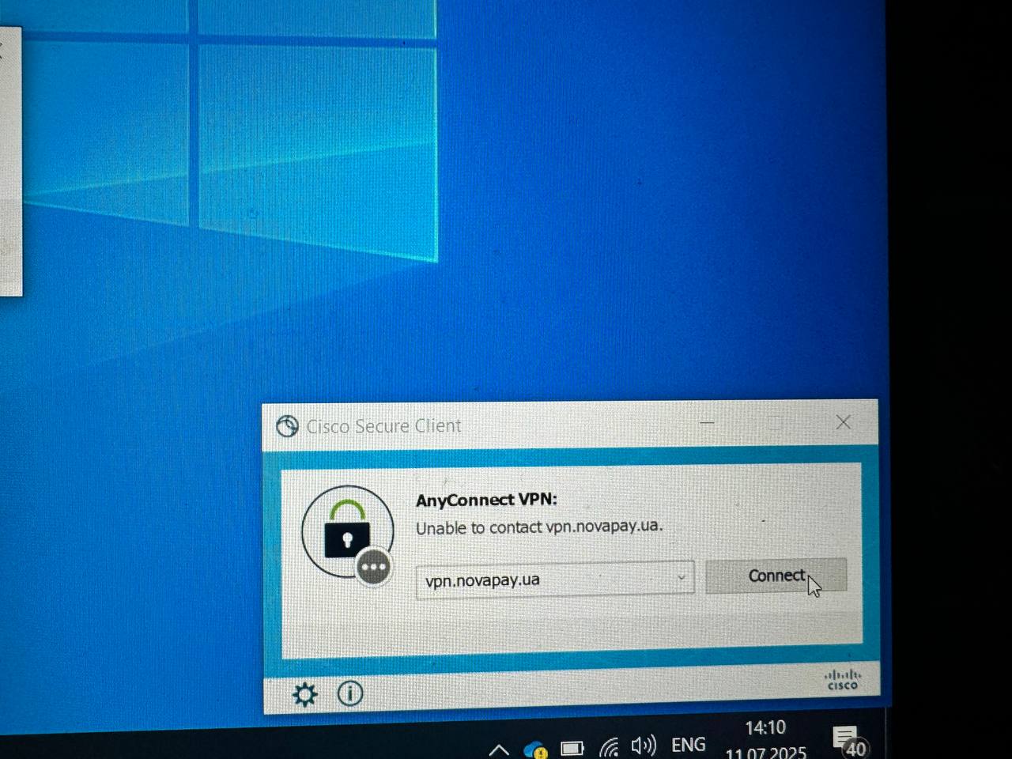Expand the VPN server dropdown arrow
Screen dimensions: 1012x759
[x=682, y=578]
